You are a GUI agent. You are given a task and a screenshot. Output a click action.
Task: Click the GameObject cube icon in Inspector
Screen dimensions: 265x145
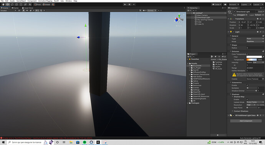coord(230,12)
